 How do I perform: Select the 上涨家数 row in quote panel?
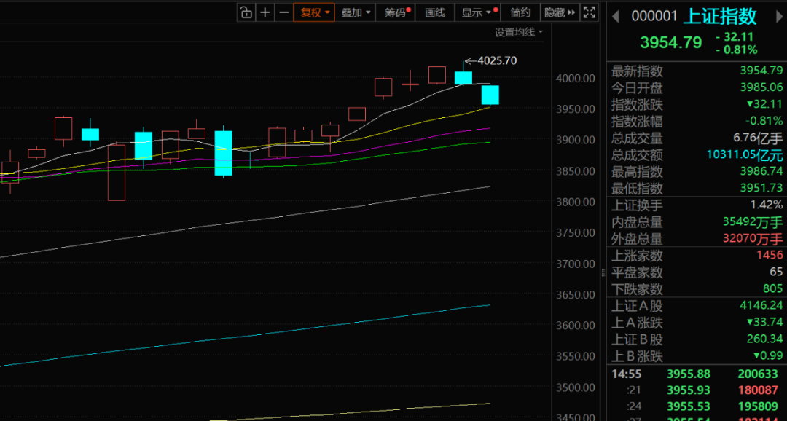click(697, 256)
